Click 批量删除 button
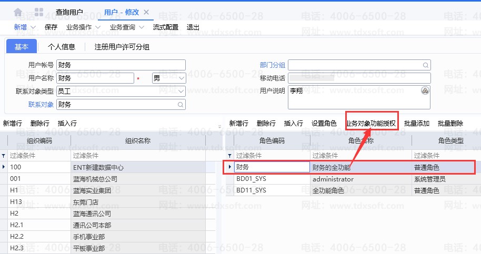 point(450,124)
